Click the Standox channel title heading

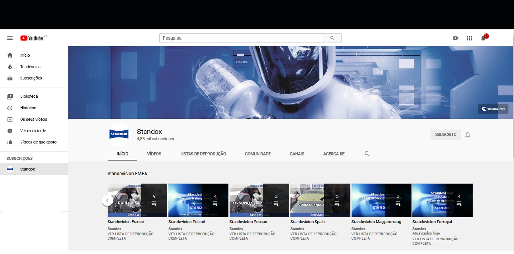tap(149, 132)
